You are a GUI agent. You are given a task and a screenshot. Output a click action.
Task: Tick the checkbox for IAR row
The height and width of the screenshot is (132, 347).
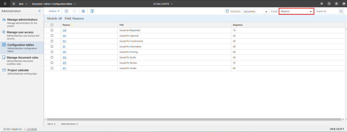click(x=52, y=30)
